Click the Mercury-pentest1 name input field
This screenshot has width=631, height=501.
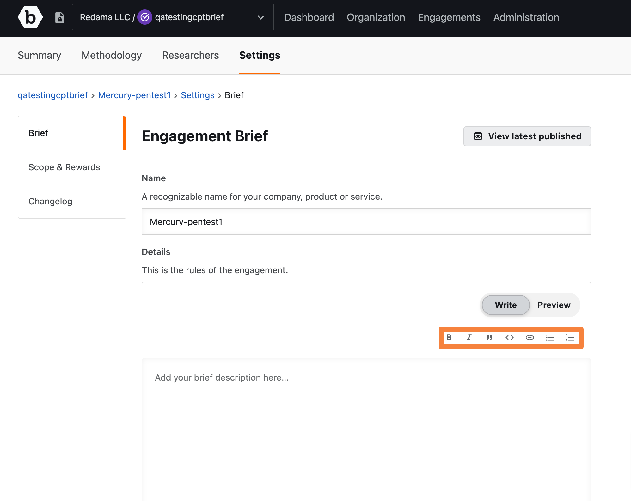click(x=366, y=221)
